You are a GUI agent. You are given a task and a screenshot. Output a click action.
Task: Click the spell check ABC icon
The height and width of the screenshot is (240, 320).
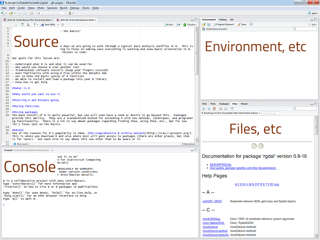click(22, 24)
